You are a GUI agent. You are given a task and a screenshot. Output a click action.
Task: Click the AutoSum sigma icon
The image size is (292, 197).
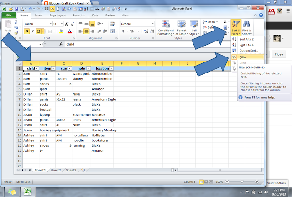point(225,22)
